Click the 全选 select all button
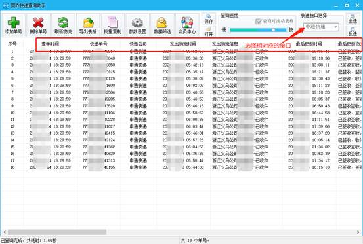This screenshot has width=363, height=244. coord(352,19)
